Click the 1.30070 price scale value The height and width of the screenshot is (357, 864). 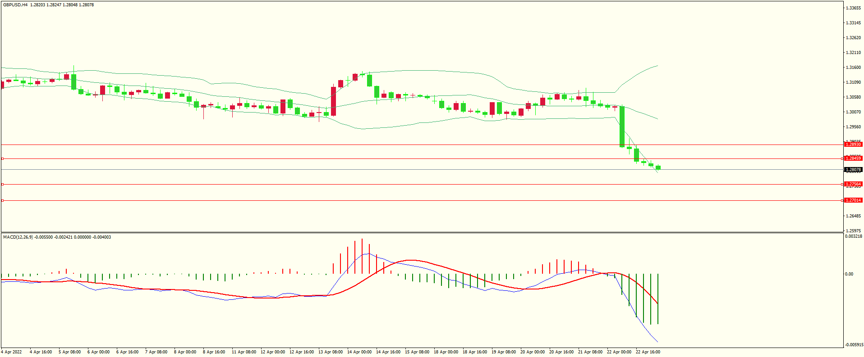[x=853, y=112]
